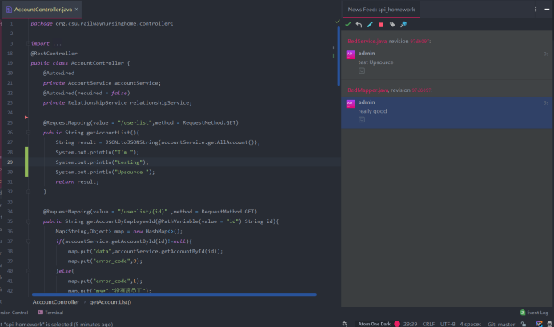Open the Git: master branch menu
554x327 pixels.
point(501,324)
